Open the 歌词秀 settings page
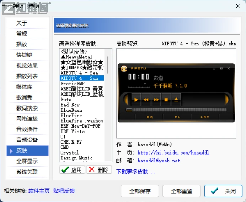Image resolution: width=246 pixels, height=202 pixels. [28, 97]
